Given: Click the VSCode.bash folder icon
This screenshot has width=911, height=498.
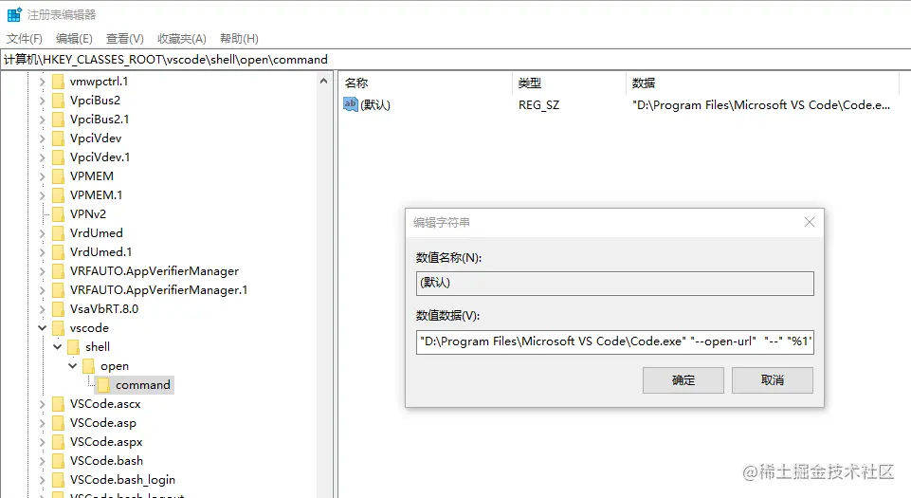Looking at the screenshot, I should click(x=58, y=461).
